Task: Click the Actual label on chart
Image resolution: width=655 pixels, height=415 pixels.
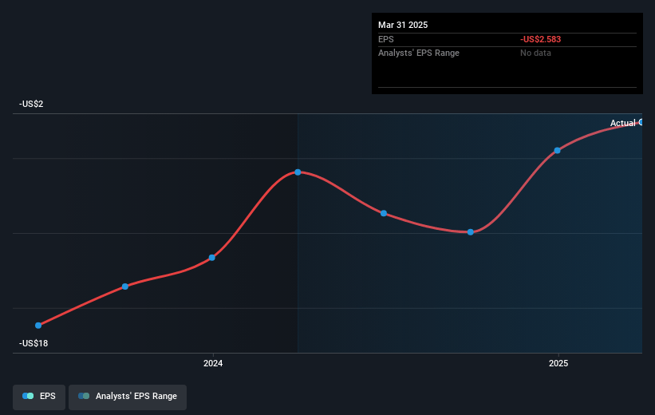Action: 623,123
